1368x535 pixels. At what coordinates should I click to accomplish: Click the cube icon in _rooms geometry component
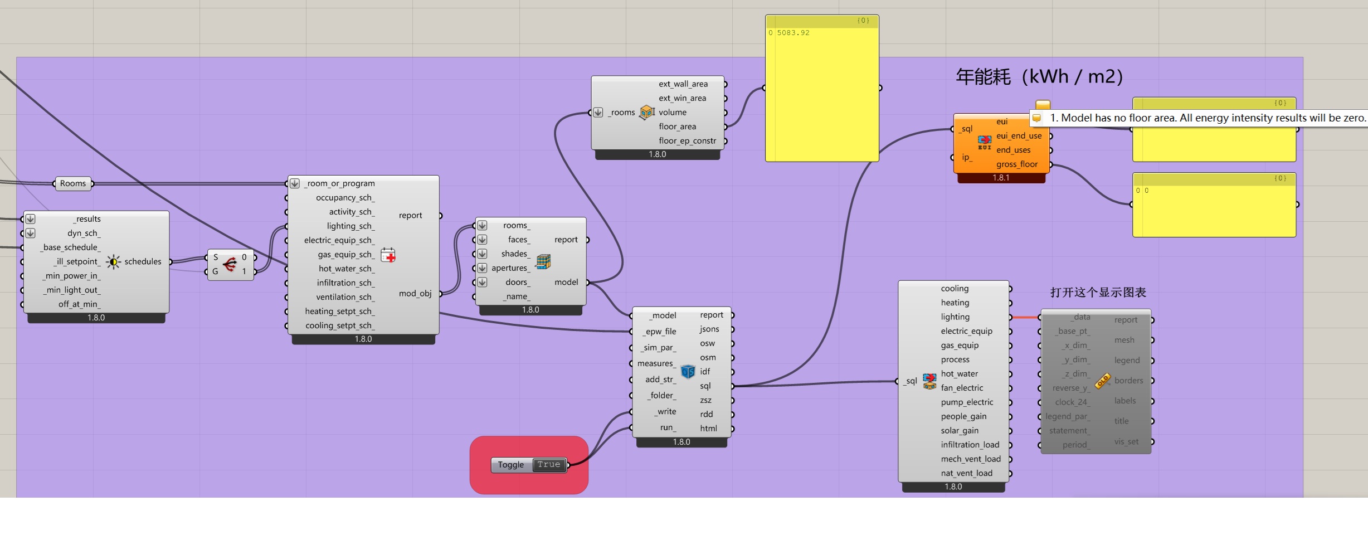click(647, 112)
